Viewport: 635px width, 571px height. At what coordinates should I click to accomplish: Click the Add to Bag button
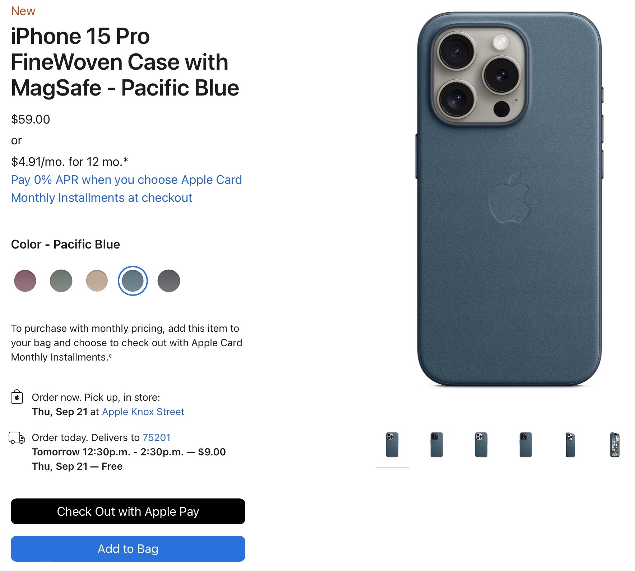coord(128,548)
